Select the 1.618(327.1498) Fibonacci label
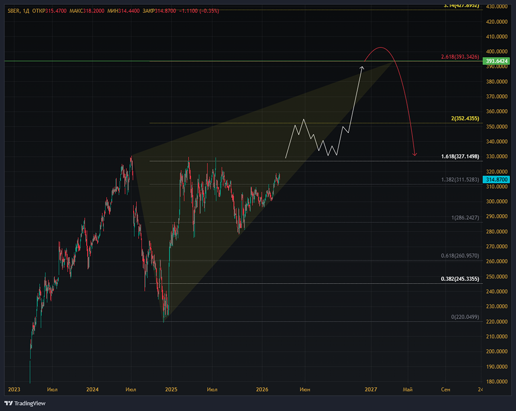This screenshot has width=516, height=411. [x=460, y=157]
